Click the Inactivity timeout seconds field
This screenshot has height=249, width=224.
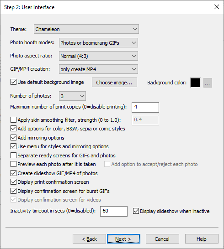(114, 211)
